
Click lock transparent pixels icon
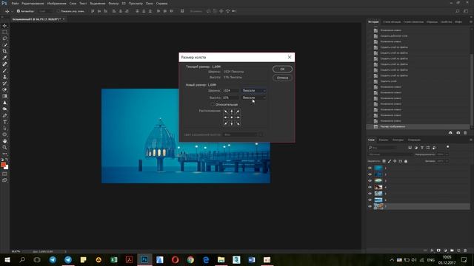pyautogui.click(x=384, y=161)
